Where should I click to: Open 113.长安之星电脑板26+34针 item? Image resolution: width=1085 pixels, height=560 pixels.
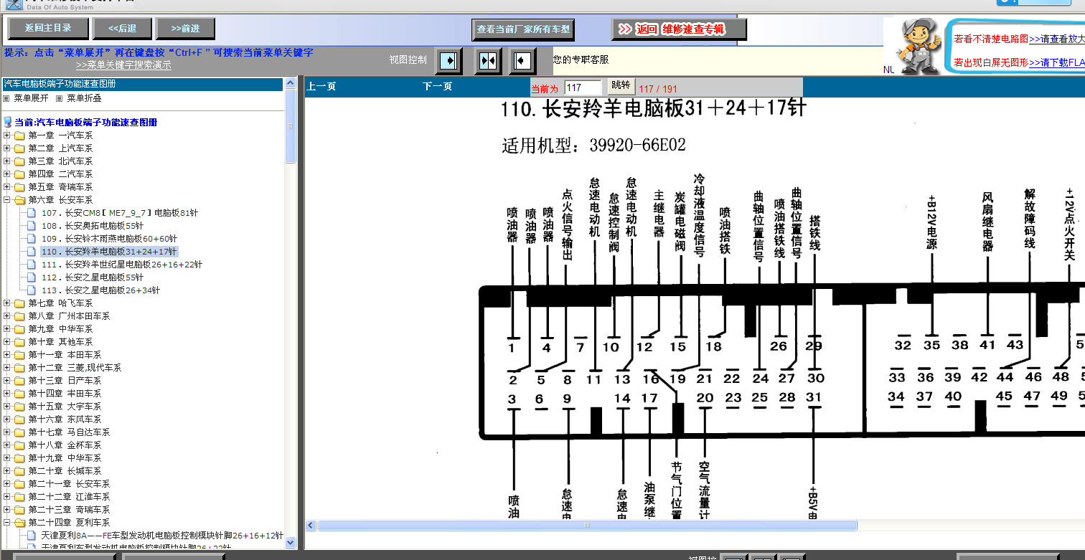pos(100,290)
